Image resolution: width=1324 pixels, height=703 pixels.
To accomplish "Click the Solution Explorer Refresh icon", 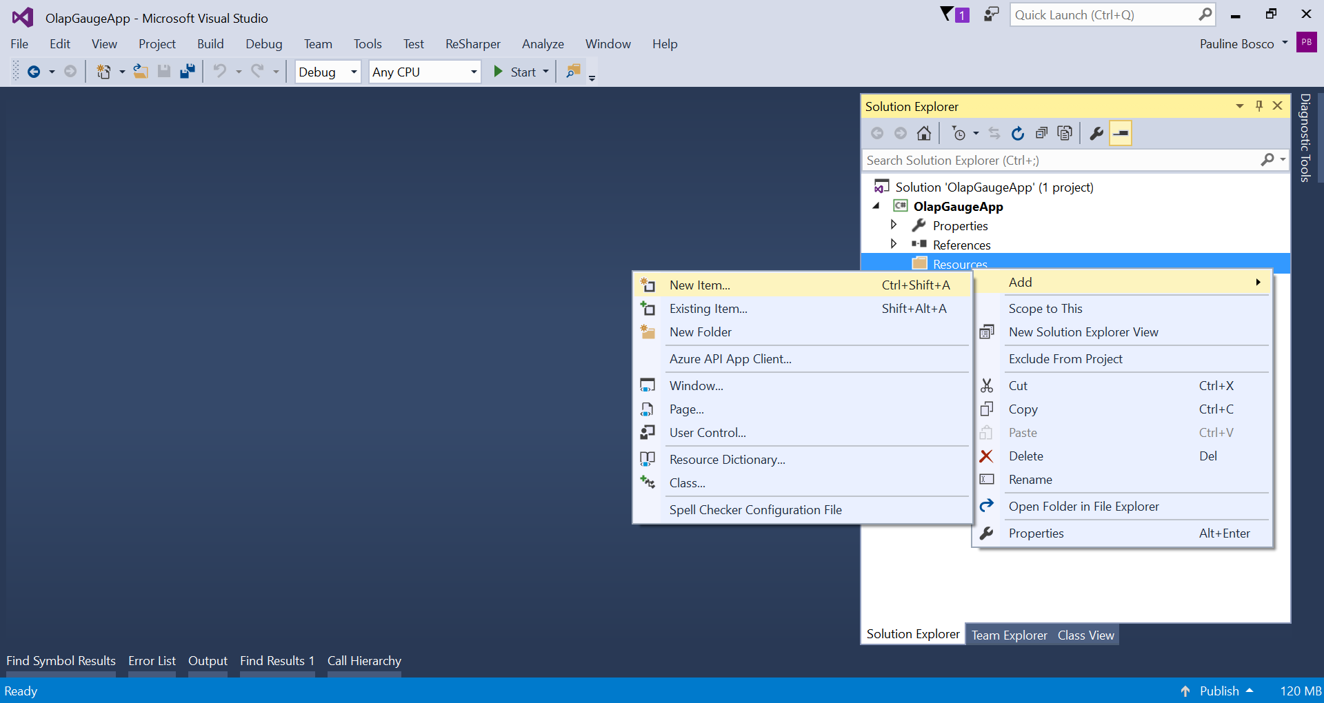I will 1018,133.
